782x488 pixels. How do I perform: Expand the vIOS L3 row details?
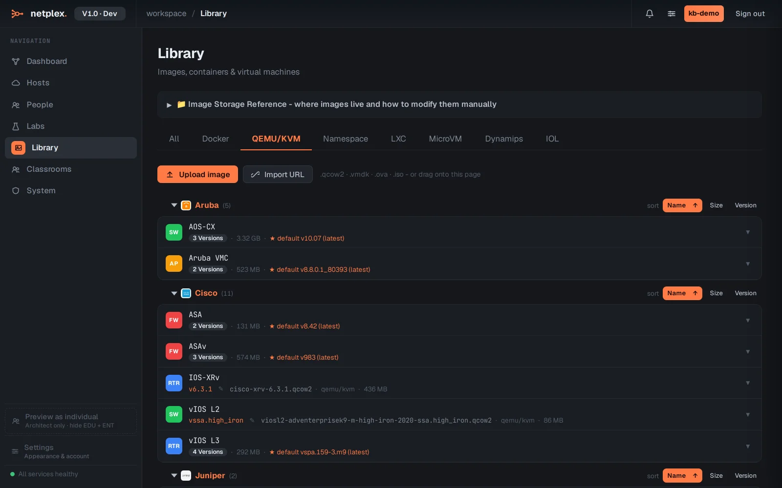tap(748, 447)
